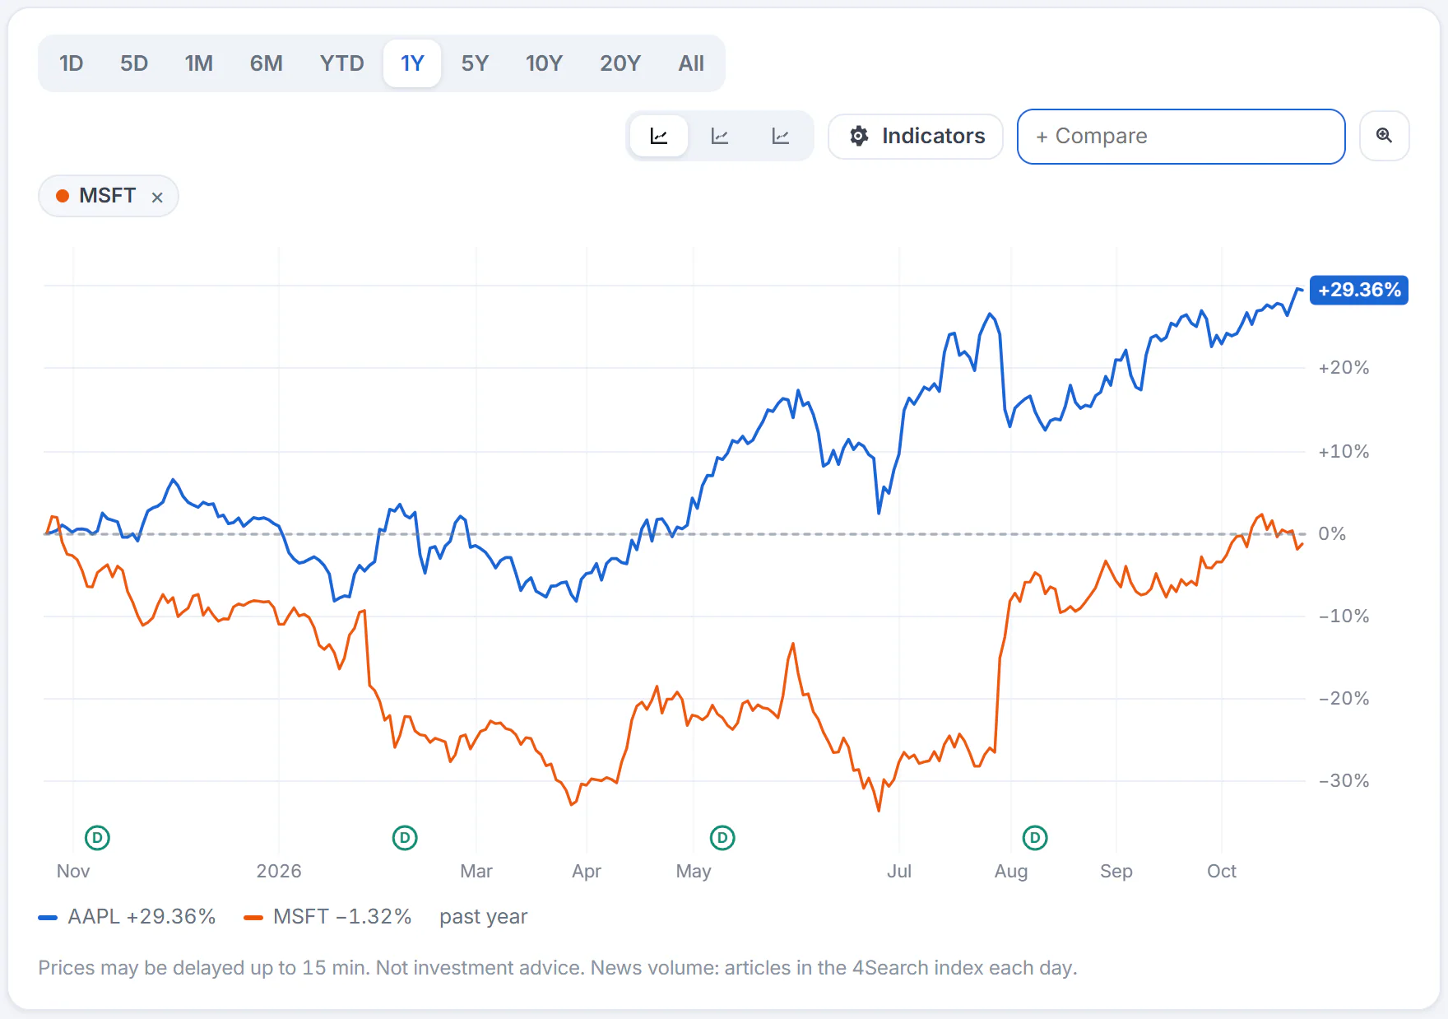Image resolution: width=1448 pixels, height=1019 pixels.
Task: Click the Jul x-axis label
Action: (x=899, y=871)
